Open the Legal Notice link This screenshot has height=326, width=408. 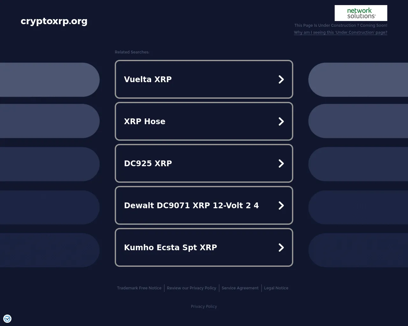pos(276,288)
